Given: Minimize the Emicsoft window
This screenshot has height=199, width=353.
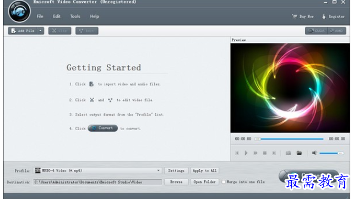Looking at the screenshot, I should 325,2.
